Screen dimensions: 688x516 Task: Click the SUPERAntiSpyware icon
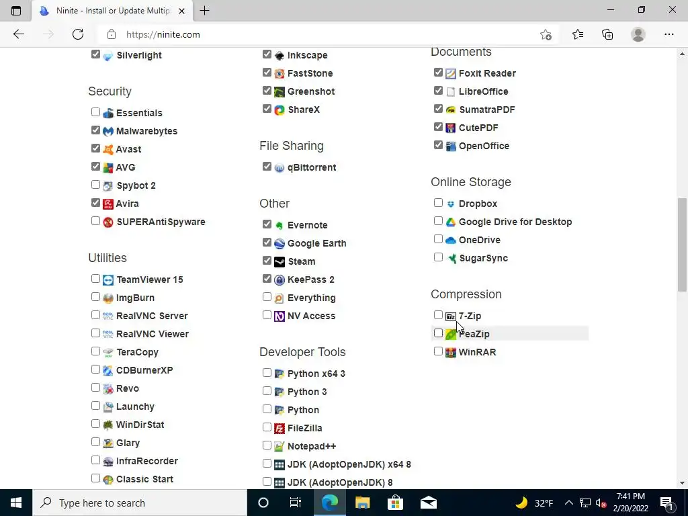[x=108, y=222]
